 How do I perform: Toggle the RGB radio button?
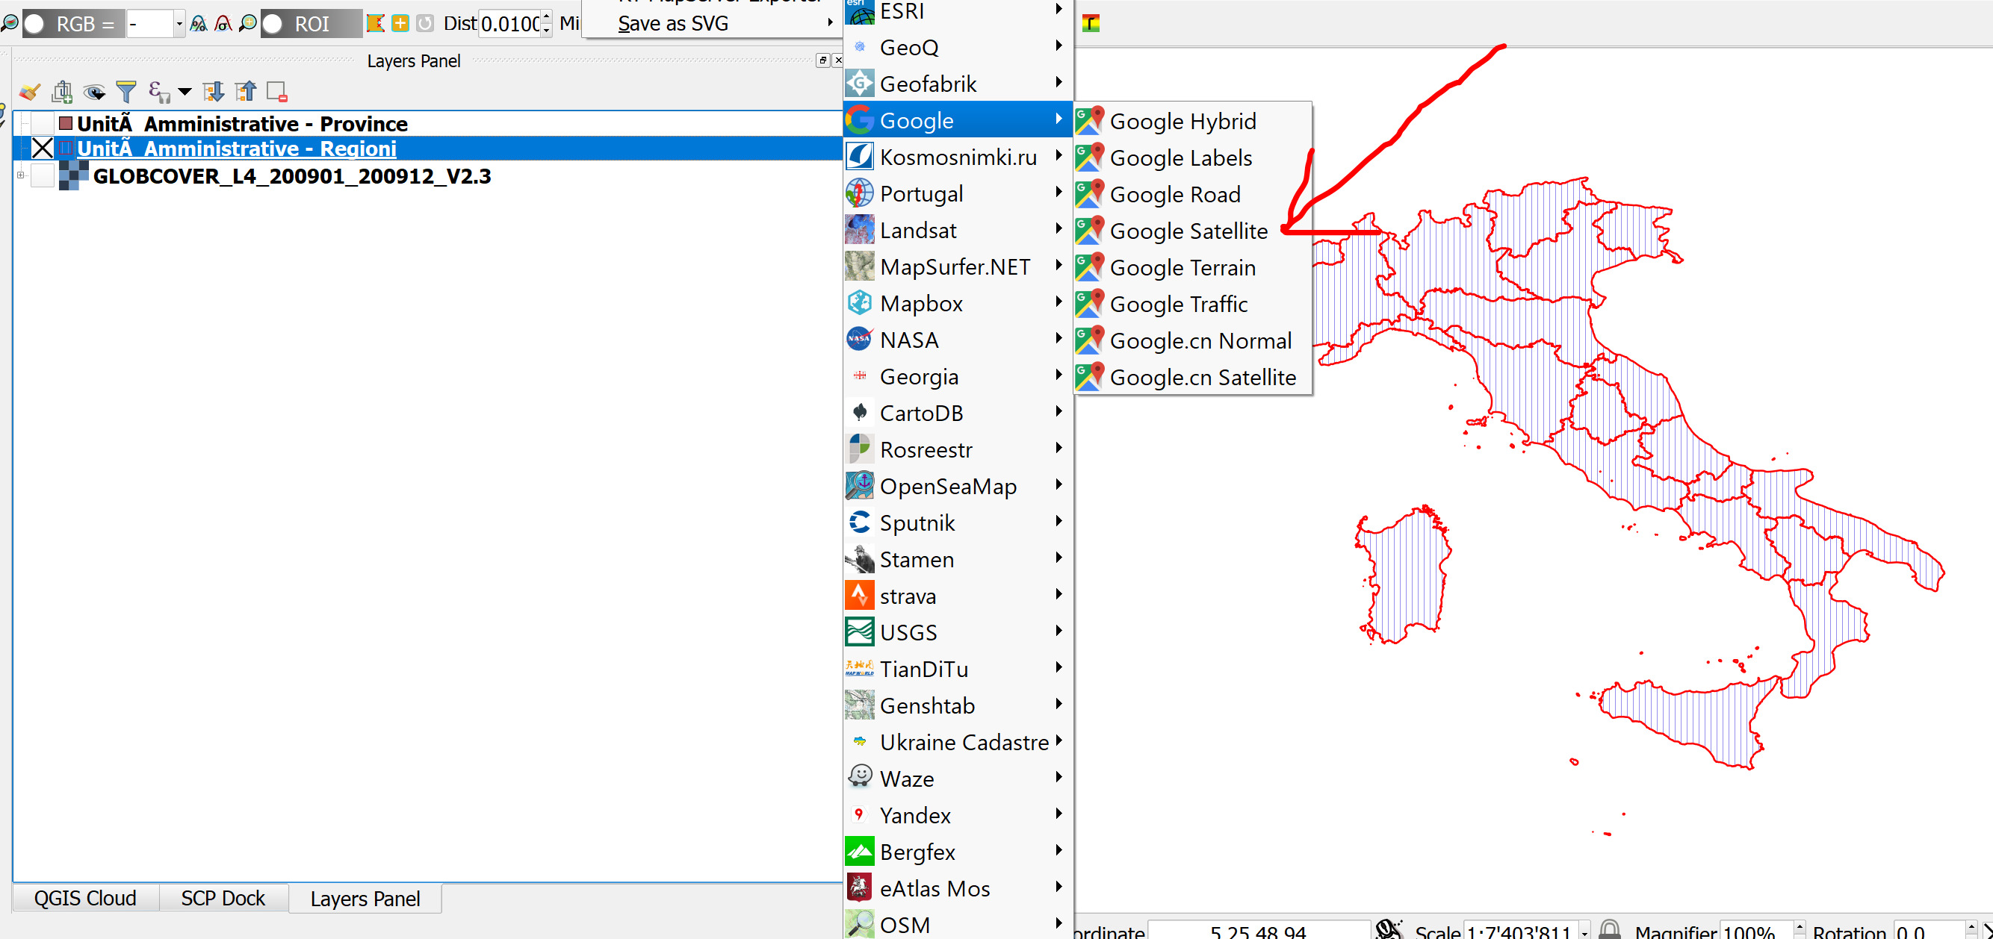coord(34,24)
